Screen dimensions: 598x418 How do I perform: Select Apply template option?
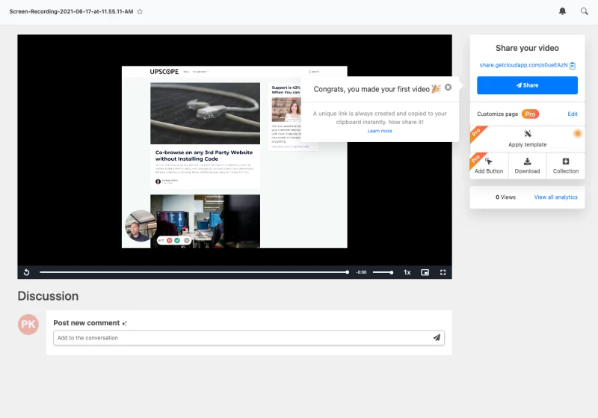point(527,138)
